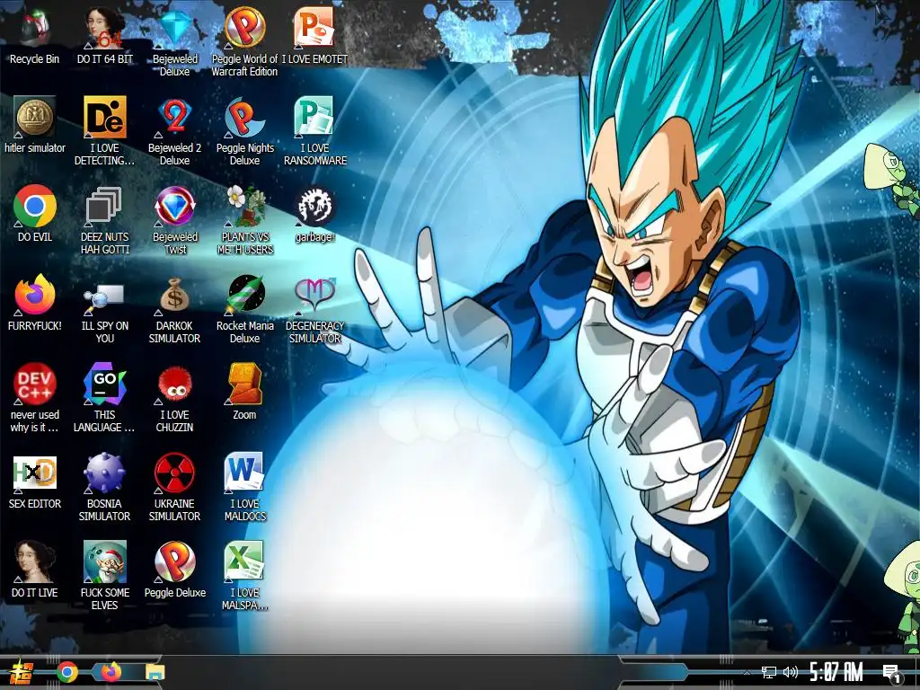
Task: Open the Start menu button on taskbar
Action: [21, 672]
